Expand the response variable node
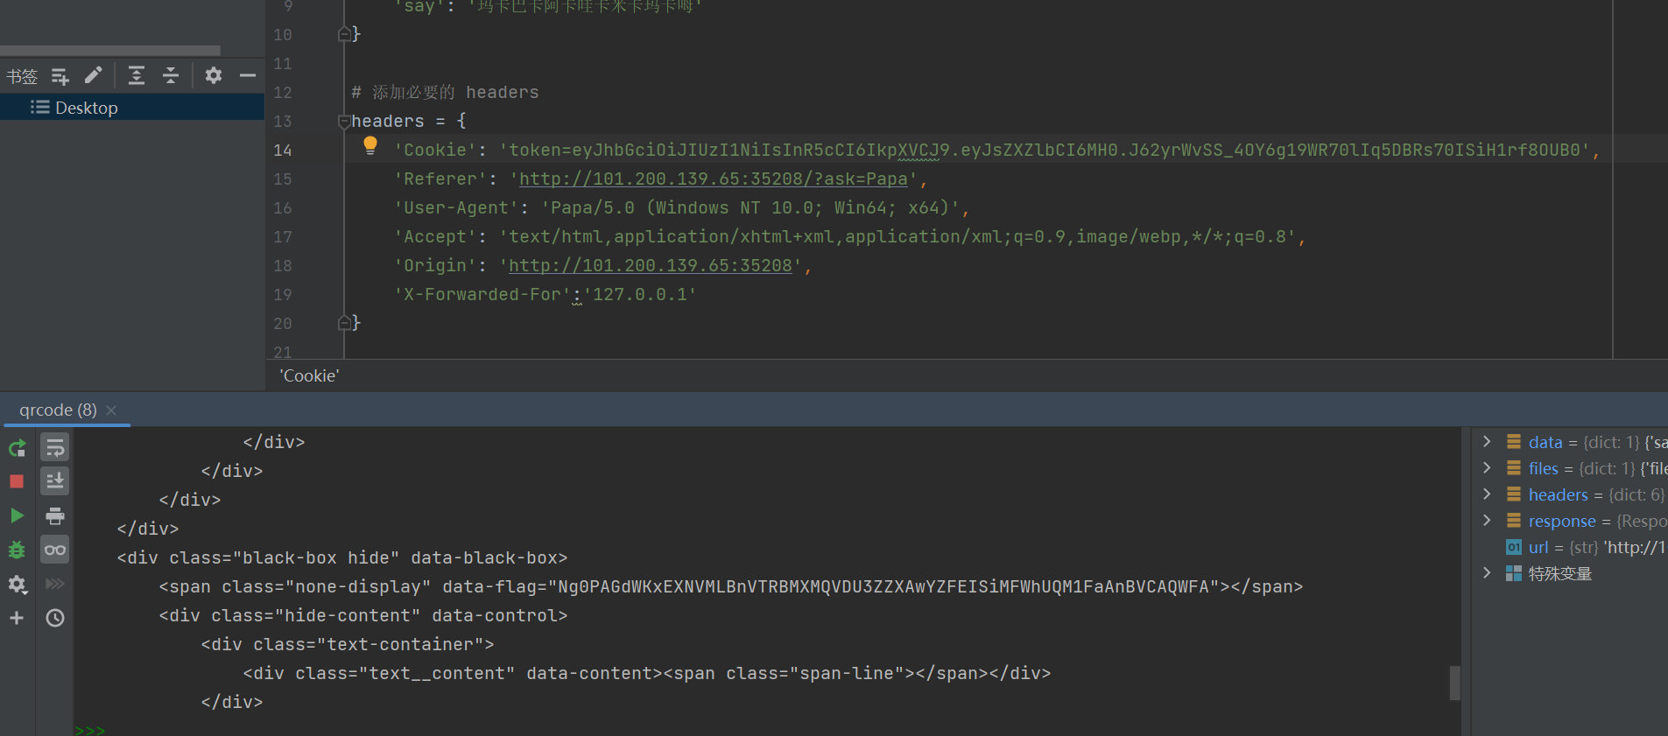This screenshot has height=736, width=1668. 1487,521
